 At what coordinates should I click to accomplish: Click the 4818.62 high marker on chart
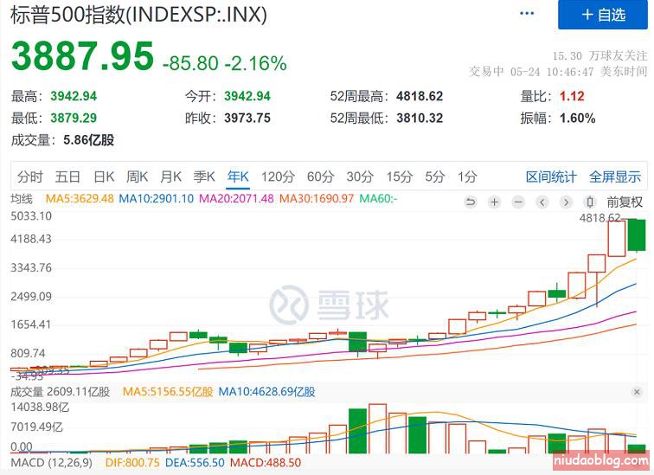point(599,218)
